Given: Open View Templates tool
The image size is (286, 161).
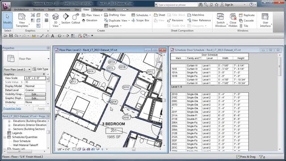Looking at the screenshot, I should pyautogui.click(x=22, y=21).
